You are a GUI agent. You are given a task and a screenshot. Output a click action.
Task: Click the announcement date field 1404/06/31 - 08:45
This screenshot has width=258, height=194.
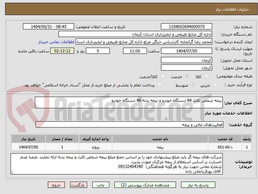[x=49, y=27]
